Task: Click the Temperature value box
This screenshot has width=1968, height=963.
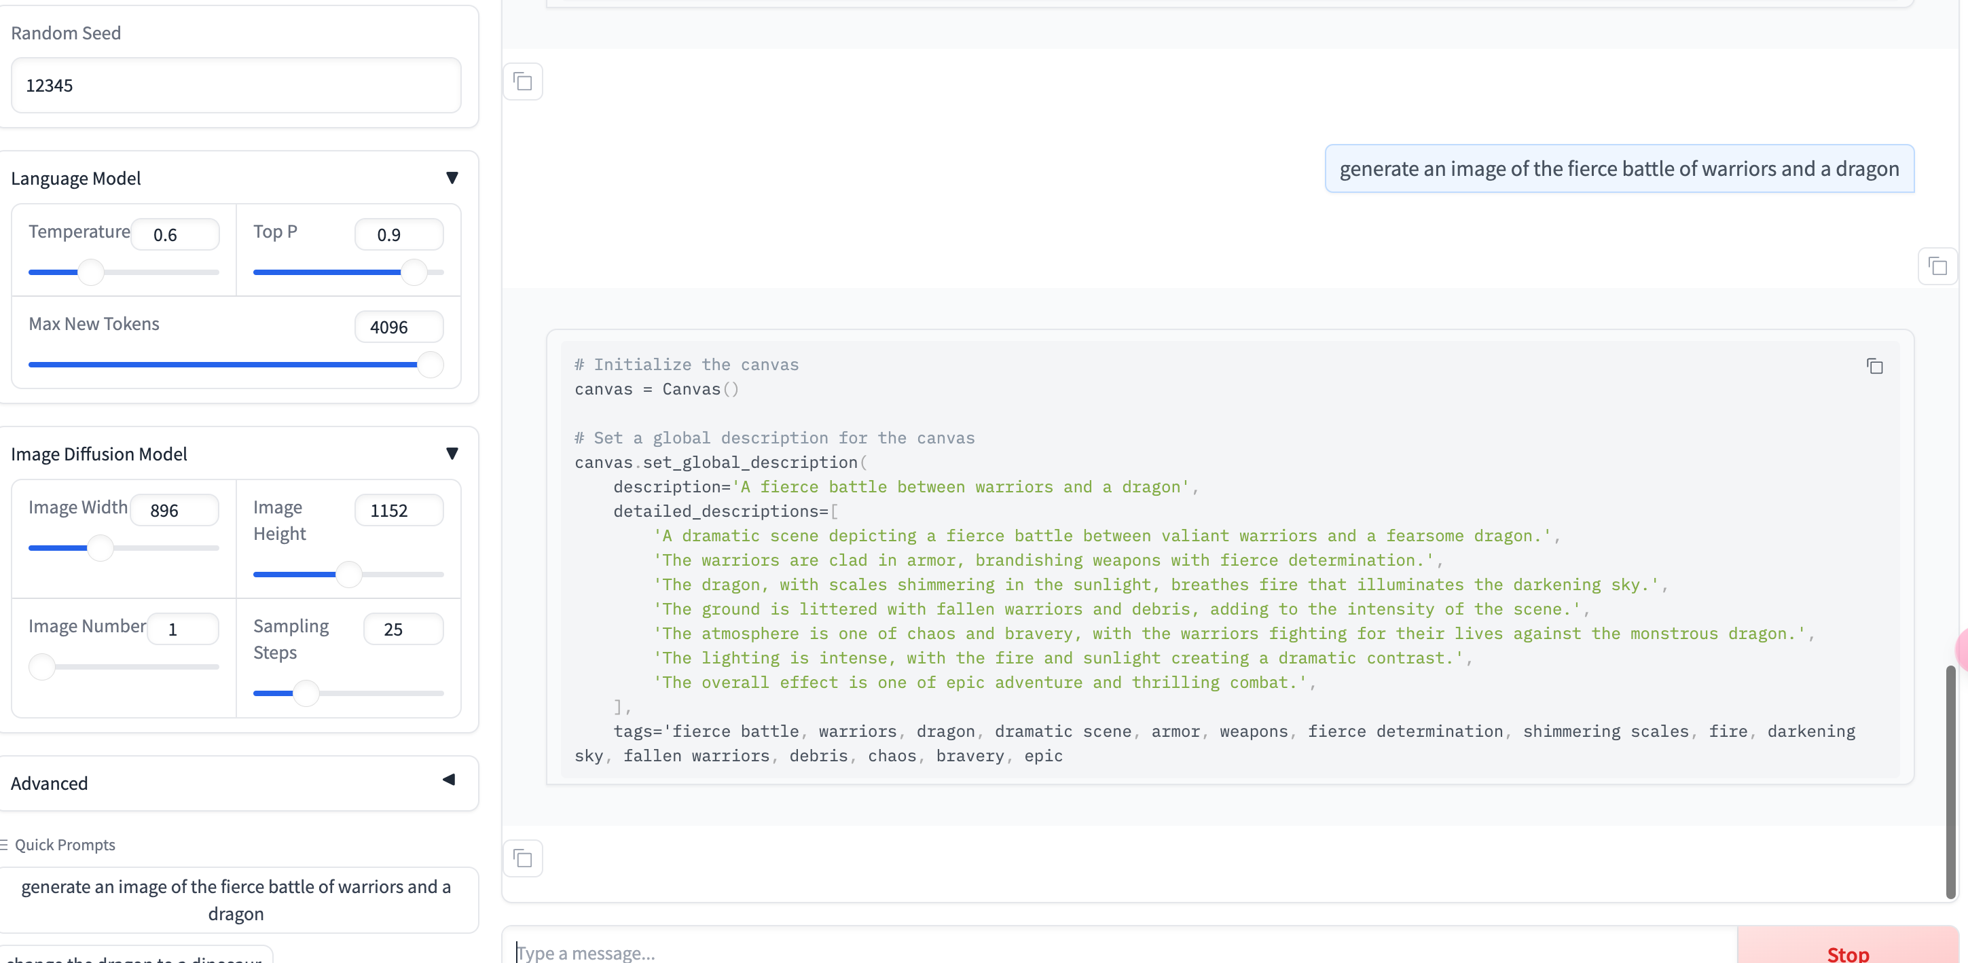Action: pyautogui.click(x=175, y=234)
